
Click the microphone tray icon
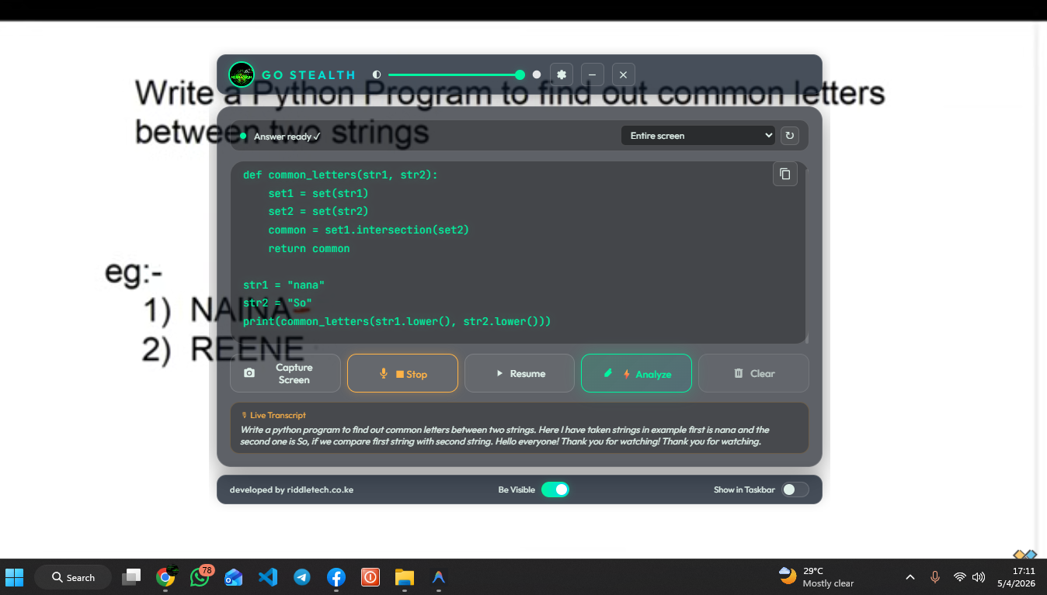[935, 577]
